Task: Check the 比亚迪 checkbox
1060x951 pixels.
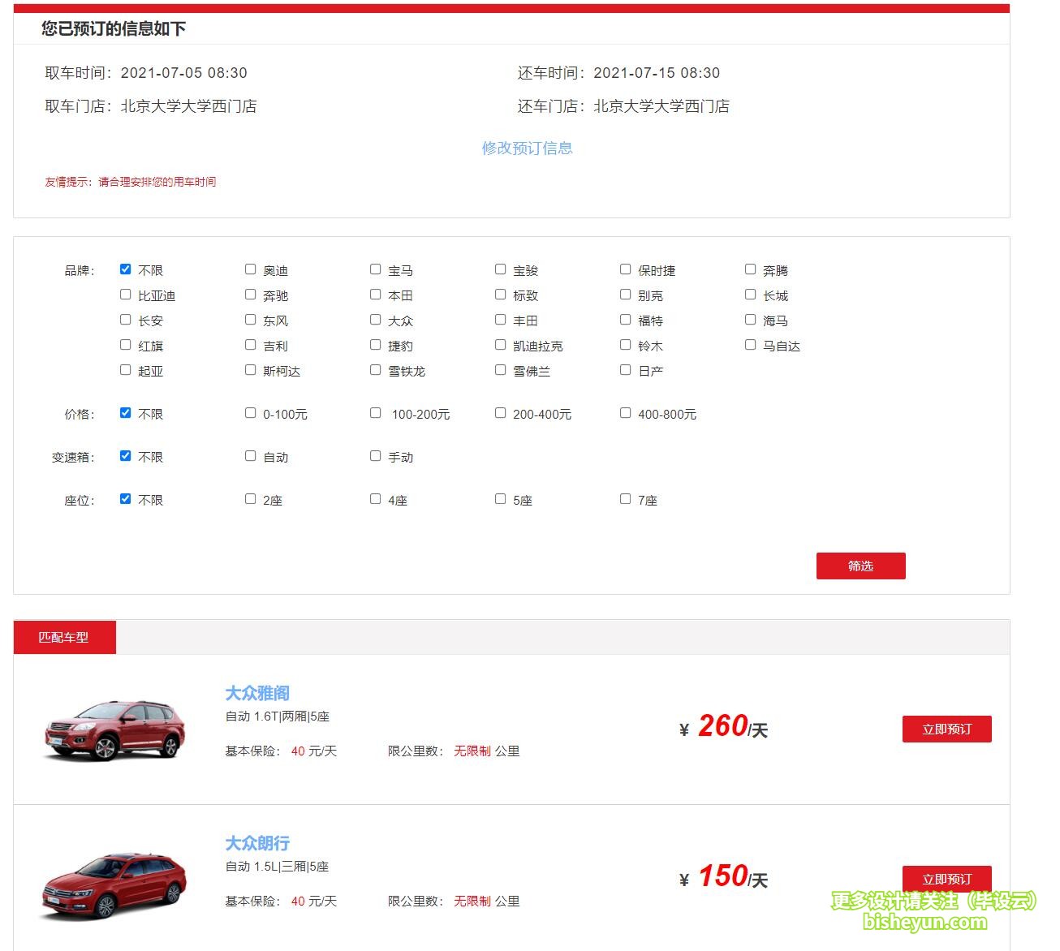Action: click(124, 294)
